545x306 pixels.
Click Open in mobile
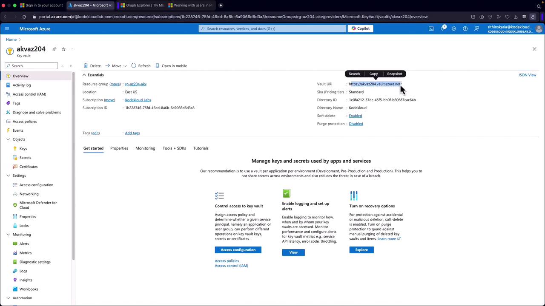(171, 66)
